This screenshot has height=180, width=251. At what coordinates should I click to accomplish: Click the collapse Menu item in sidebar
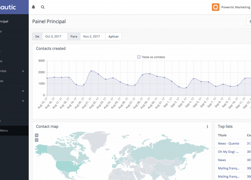[5, 131]
